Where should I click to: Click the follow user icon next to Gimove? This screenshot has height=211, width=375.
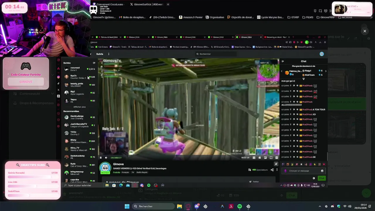[276, 164]
